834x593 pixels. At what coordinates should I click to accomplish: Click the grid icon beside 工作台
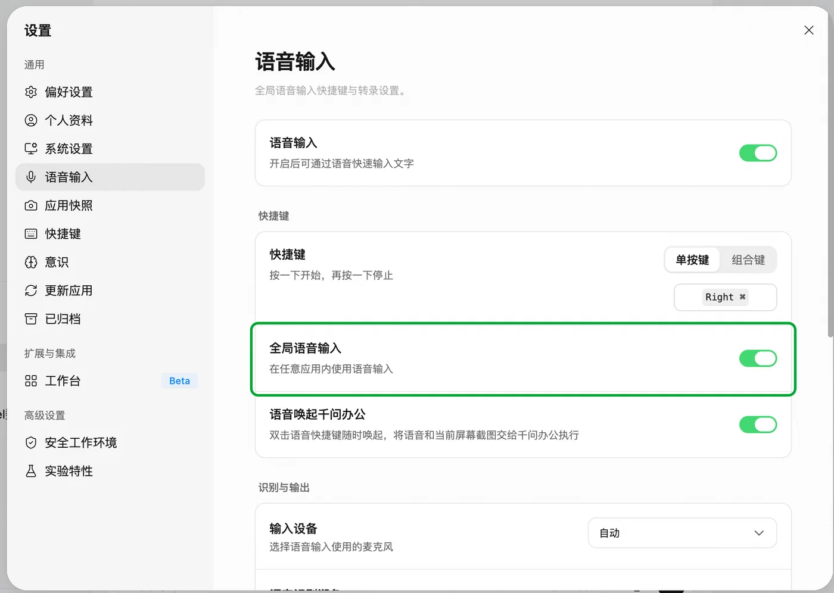[x=31, y=381]
